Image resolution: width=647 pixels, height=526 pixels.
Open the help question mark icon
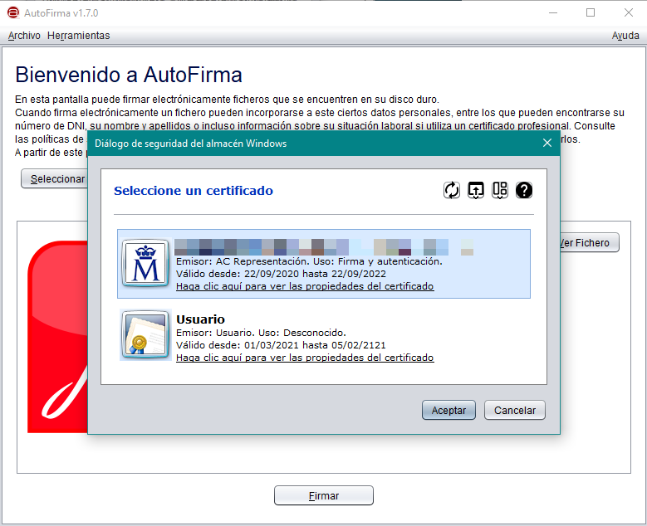coord(524,190)
